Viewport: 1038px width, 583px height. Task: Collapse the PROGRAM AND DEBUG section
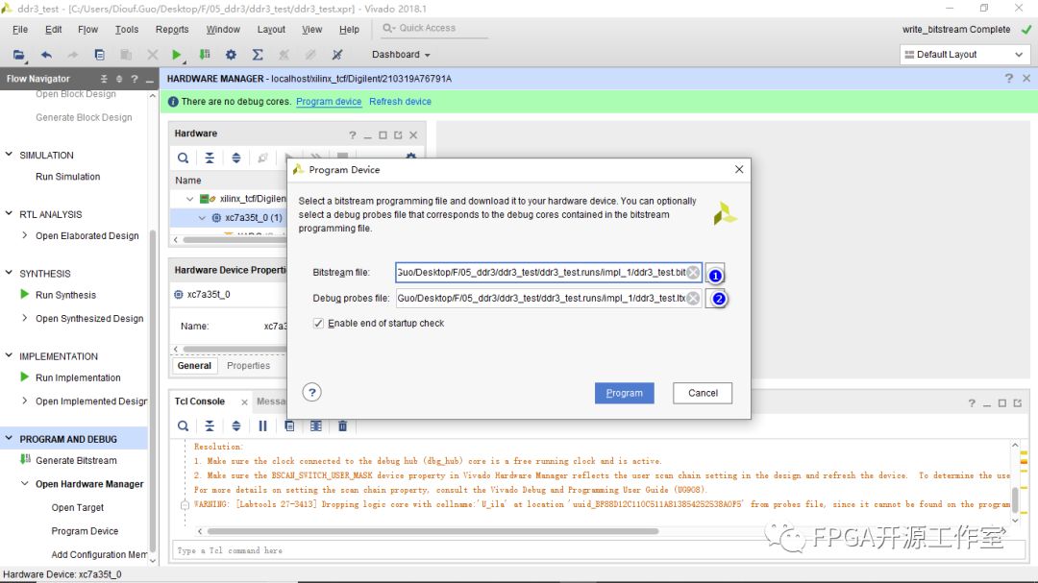click(x=10, y=439)
